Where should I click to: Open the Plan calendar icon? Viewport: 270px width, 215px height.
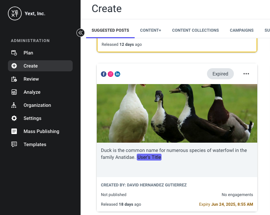14,53
